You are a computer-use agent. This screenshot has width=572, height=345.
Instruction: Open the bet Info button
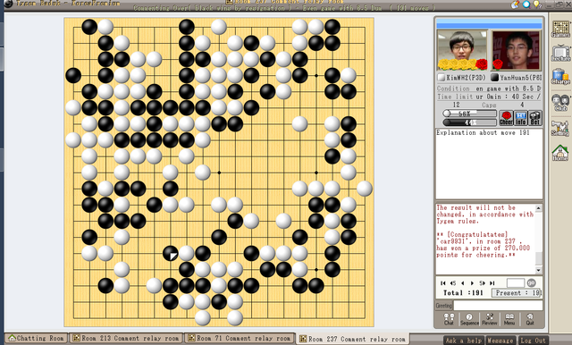click(x=520, y=118)
